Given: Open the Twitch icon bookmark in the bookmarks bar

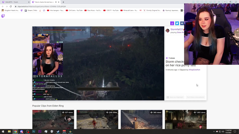Looking at the screenshot, I should tap(22, 10).
